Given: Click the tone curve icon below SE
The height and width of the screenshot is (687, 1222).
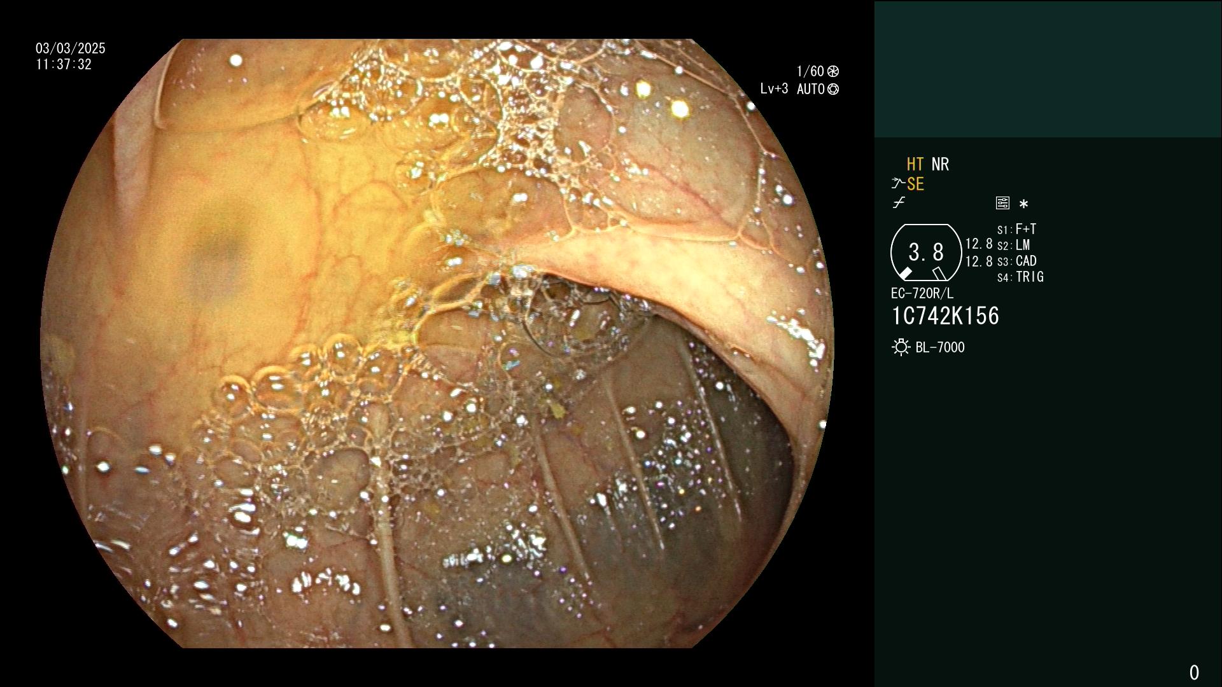Looking at the screenshot, I should click(899, 203).
